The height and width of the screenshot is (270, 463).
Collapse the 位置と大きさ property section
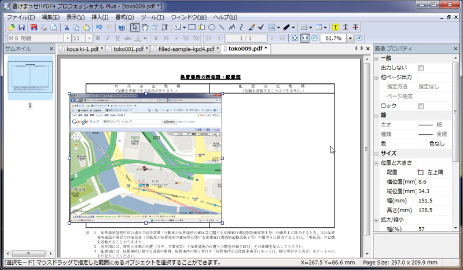click(377, 163)
